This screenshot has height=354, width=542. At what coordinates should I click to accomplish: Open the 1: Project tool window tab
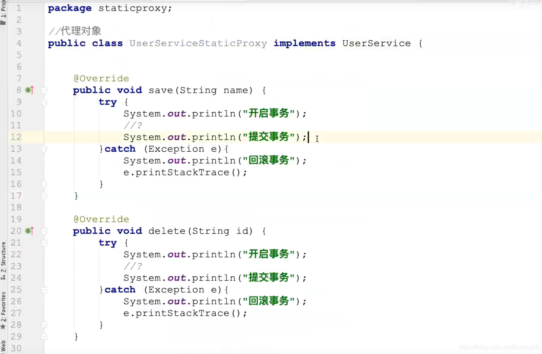click(3, 12)
